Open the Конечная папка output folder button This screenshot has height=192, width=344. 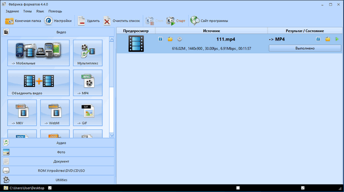tap(23, 21)
